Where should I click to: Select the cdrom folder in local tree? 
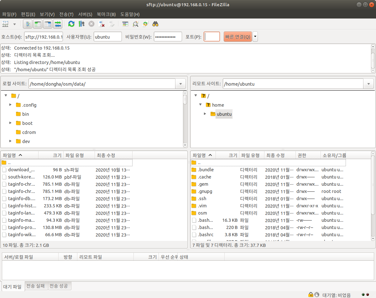(x=29, y=132)
